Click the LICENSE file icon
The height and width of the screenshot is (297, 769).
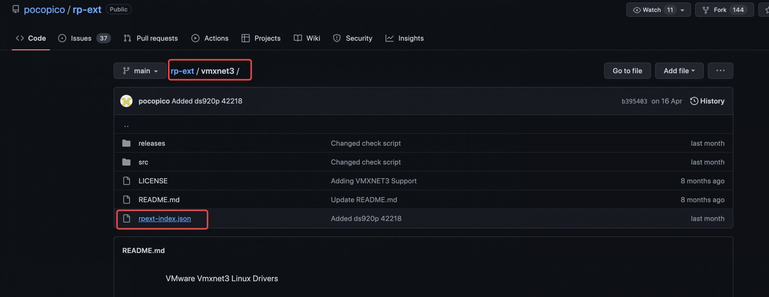pos(126,181)
